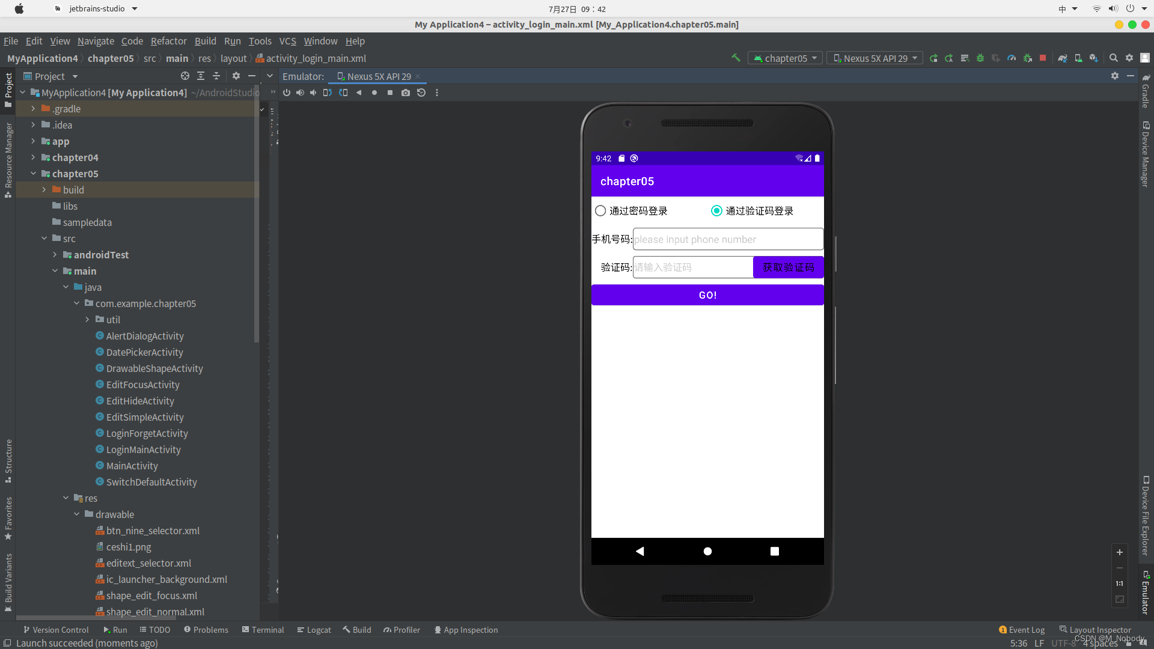
Task: Open Search Everywhere magnifier icon
Action: pyautogui.click(x=1113, y=58)
